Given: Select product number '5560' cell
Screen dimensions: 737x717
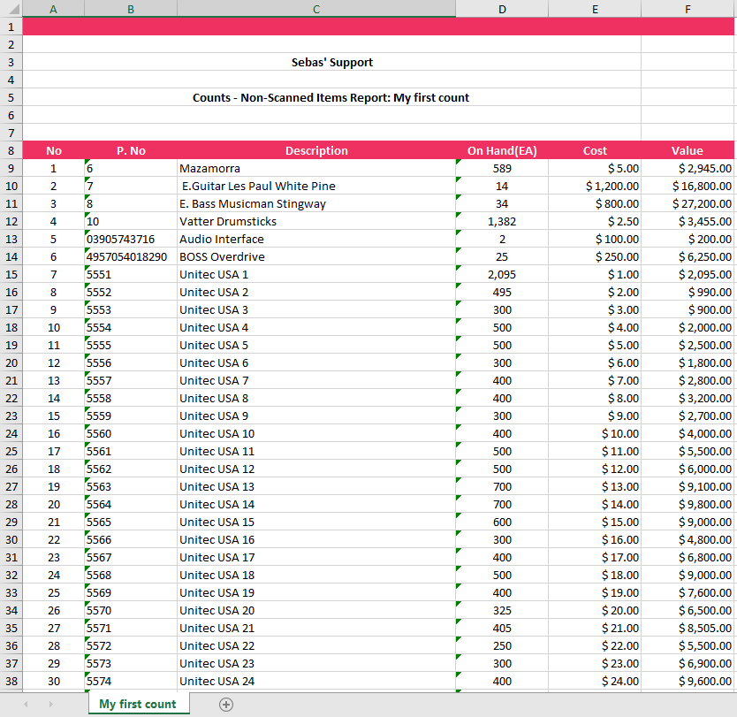Looking at the screenshot, I should click(x=131, y=433).
